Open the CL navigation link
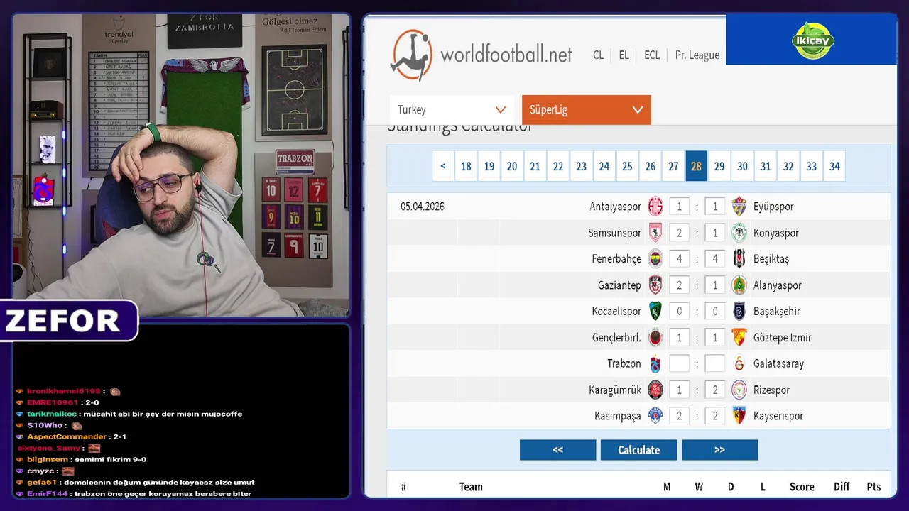 pyautogui.click(x=599, y=55)
